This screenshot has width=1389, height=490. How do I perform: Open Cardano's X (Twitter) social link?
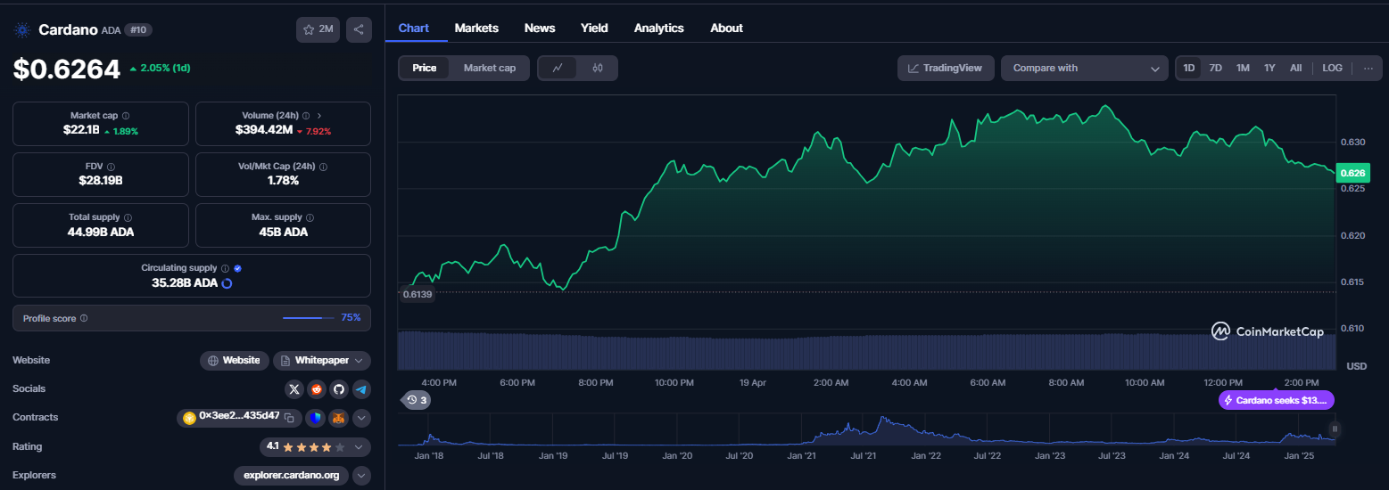[x=294, y=389]
